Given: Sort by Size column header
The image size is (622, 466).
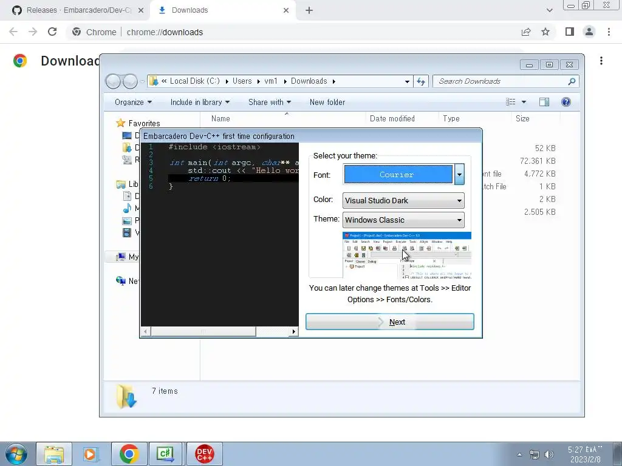Looking at the screenshot, I should (x=522, y=118).
